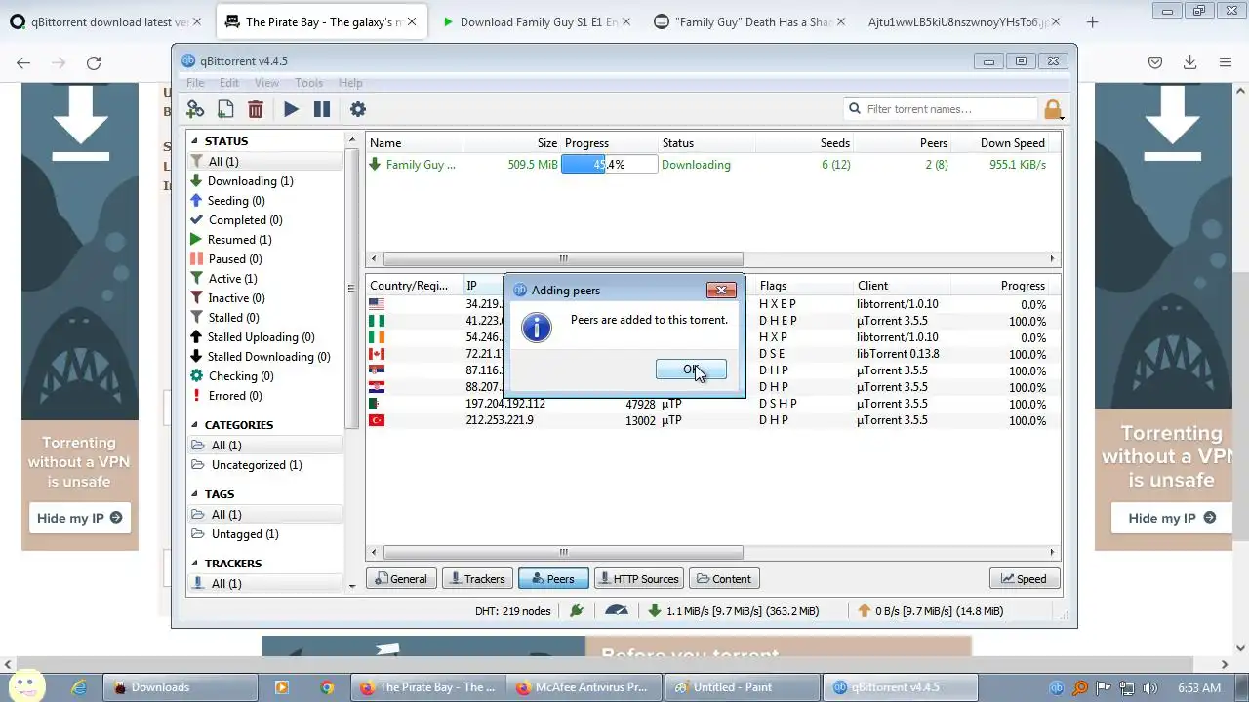
Task: Switch to the Content tab
Action: (723, 579)
